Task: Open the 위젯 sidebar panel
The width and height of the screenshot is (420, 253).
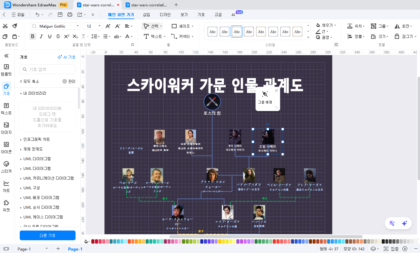Action: coord(6,206)
